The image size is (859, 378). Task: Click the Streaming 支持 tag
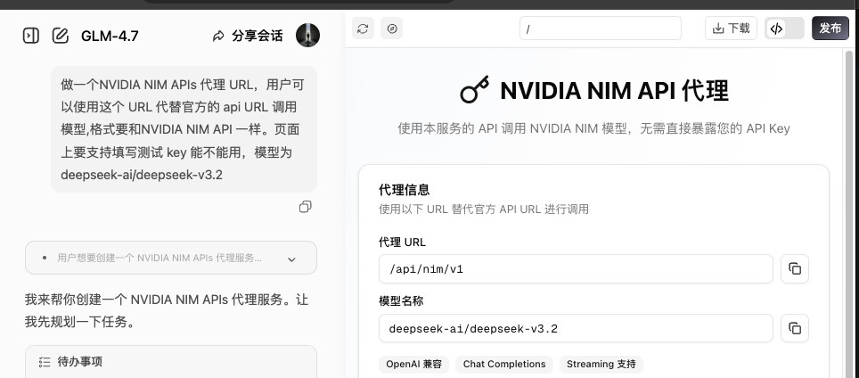click(x=601, y=365)
